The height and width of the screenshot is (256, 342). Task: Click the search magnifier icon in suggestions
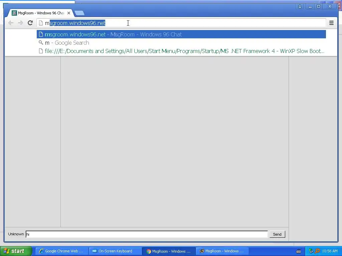pyautogui.click(x=41, y=43)
